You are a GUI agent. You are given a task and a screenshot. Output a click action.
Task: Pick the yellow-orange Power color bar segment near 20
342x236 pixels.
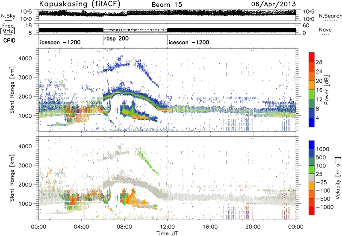(x=312, y=85)
